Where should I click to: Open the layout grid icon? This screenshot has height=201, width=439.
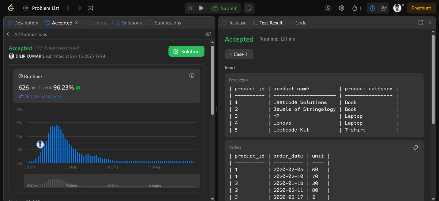pyautogui.click(x=328, y=8)
